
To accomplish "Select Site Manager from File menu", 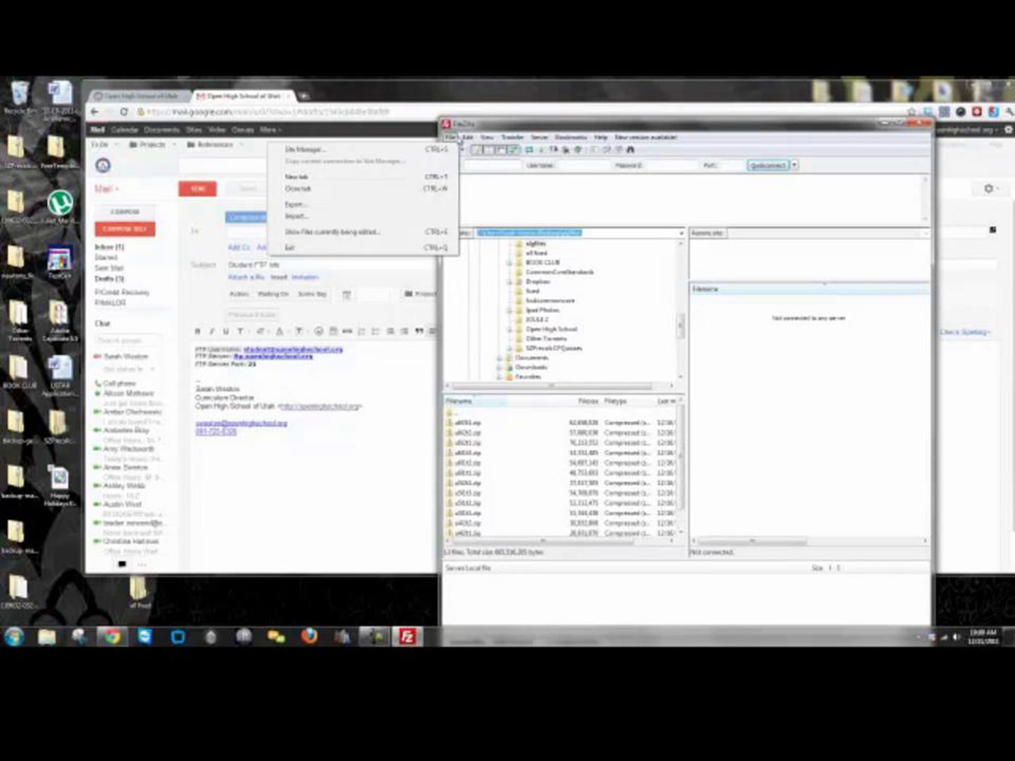I will [x=305, y=150].
